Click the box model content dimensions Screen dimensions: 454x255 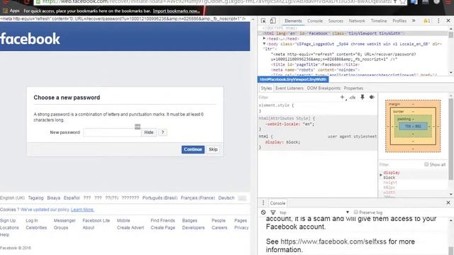(413, 126)
